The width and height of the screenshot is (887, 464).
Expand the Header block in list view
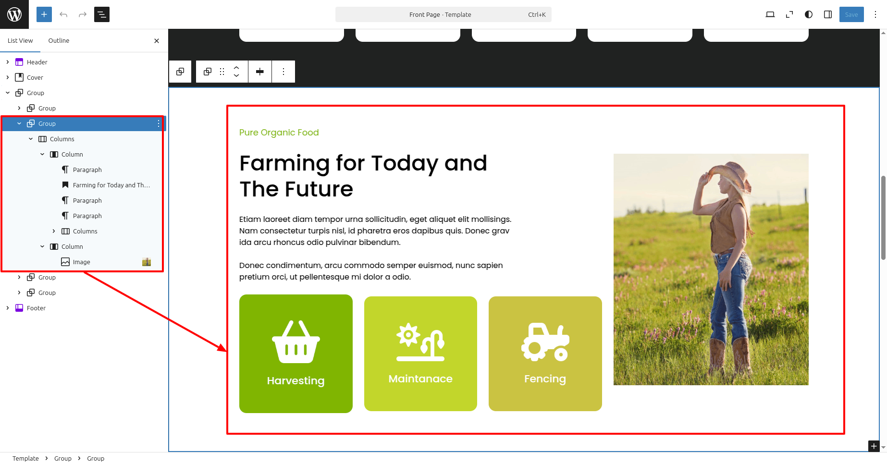coord(8,62)
